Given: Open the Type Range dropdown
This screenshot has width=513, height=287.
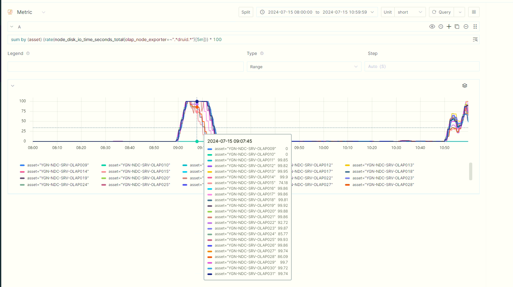Looking at the screenshot, I should (x=304, y=67).
